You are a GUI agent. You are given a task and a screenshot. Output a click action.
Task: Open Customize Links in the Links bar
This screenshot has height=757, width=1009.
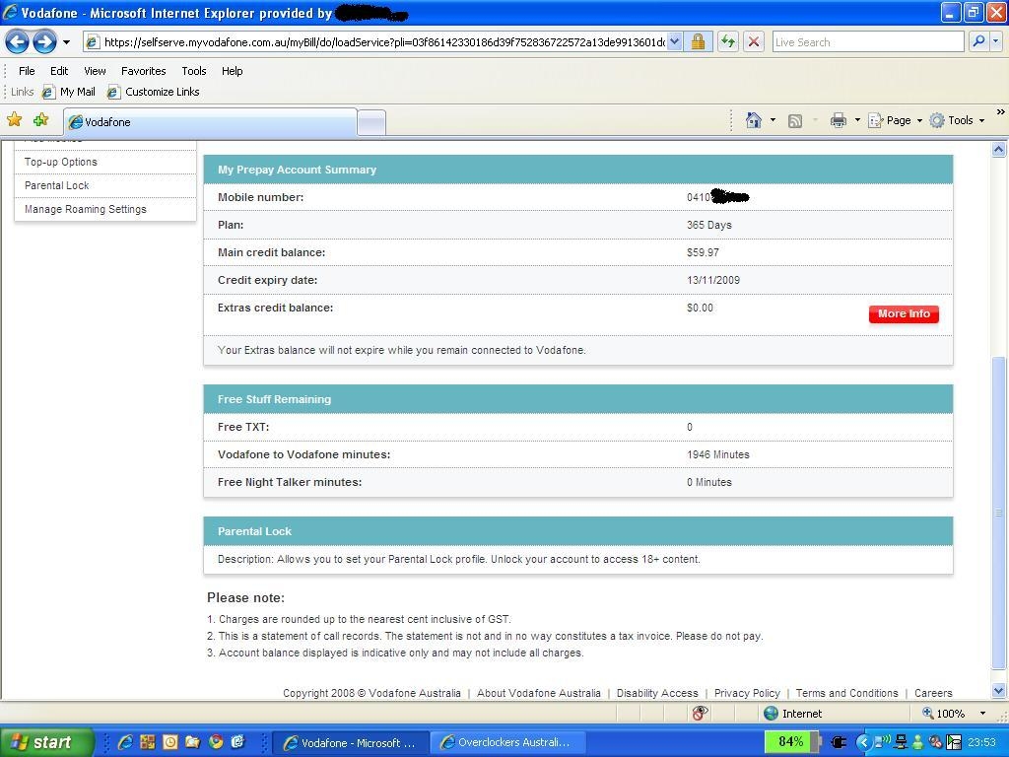tap(153, 92)
